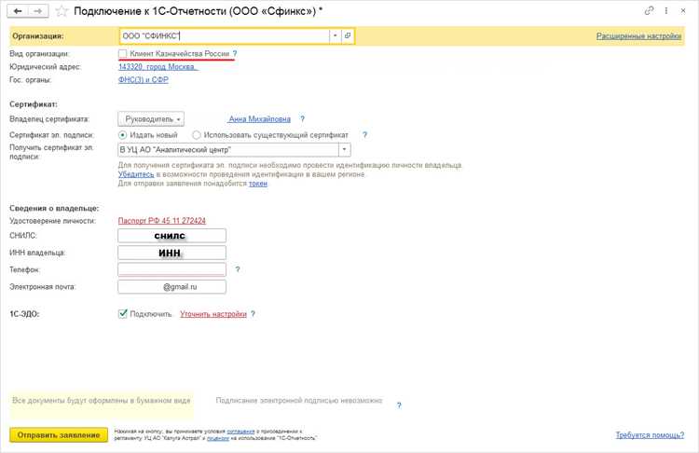Screen dimensions: 699x453
Task: Uncheck the 1С-ЭДО Подключить checkbox
Action: [123, 314]
